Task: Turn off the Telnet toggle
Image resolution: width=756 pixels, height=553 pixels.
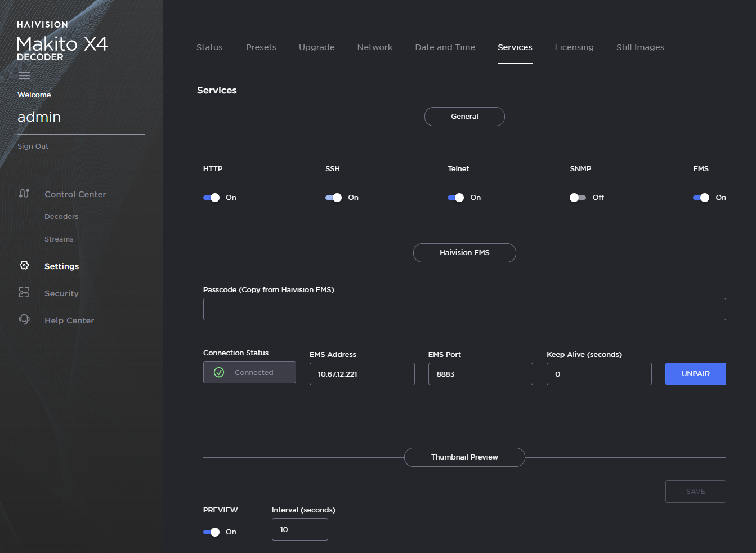Action: pos(456,198)
